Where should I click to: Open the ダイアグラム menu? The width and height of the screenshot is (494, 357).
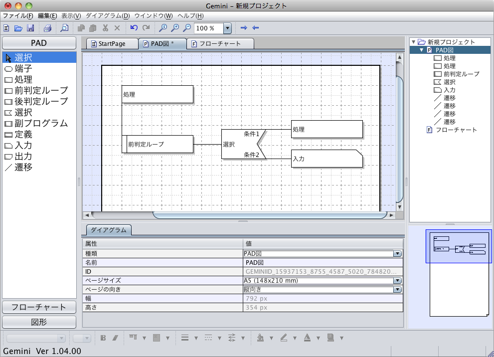tap(108, 16)
